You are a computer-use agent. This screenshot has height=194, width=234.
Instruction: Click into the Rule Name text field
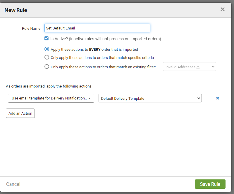coord(97,28)
